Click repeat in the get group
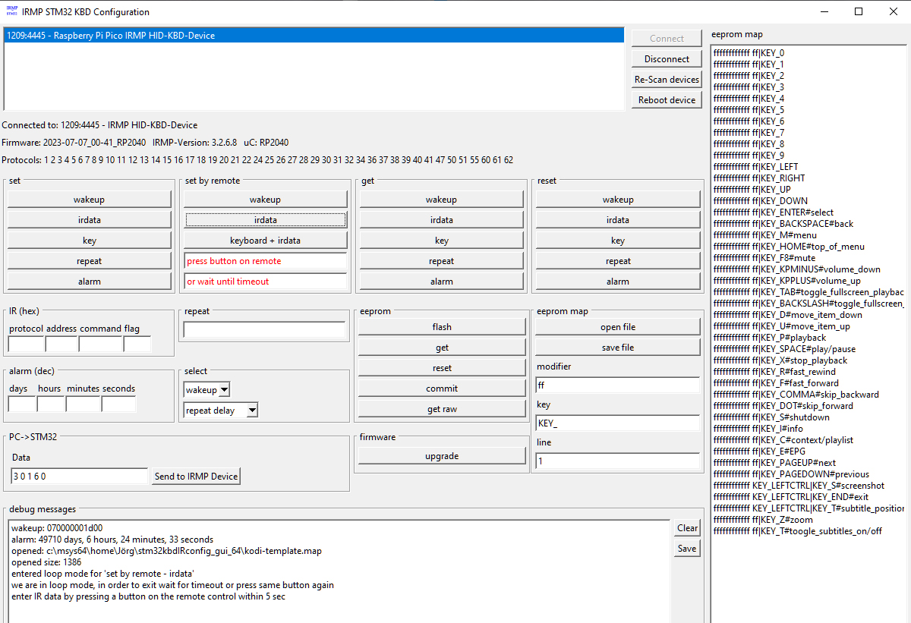911x623 pixels. pyautogui.click(x=441, y=260)
